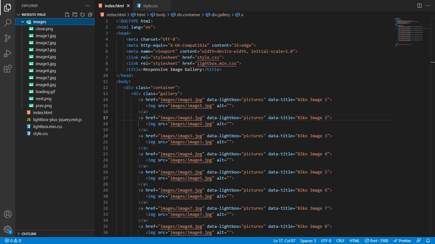
Task: Refresh the explorer file list
Action: (82, 14)
